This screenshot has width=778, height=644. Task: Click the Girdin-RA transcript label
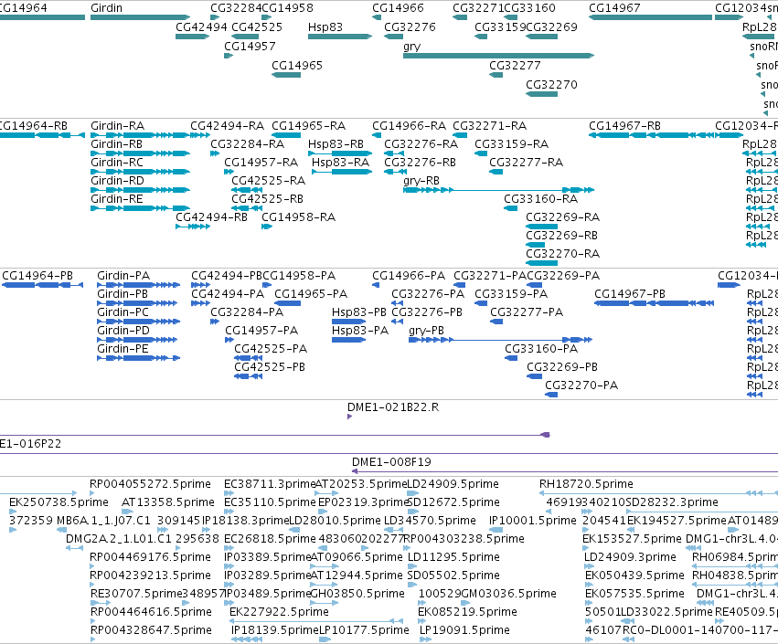pos(118,126)
